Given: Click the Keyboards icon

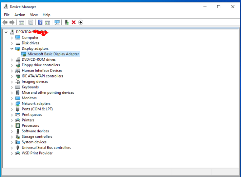Looking at the screenshot, I should 18,87.
